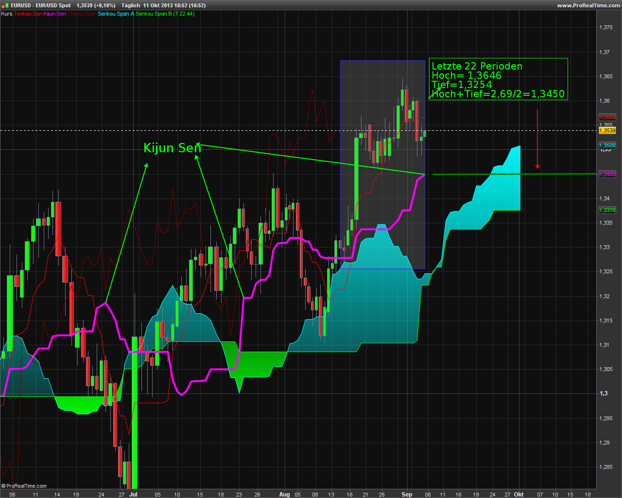Click the red 1,3566 price tag
This screenshot has height=498, width=622.
click(x=607, y=118)
